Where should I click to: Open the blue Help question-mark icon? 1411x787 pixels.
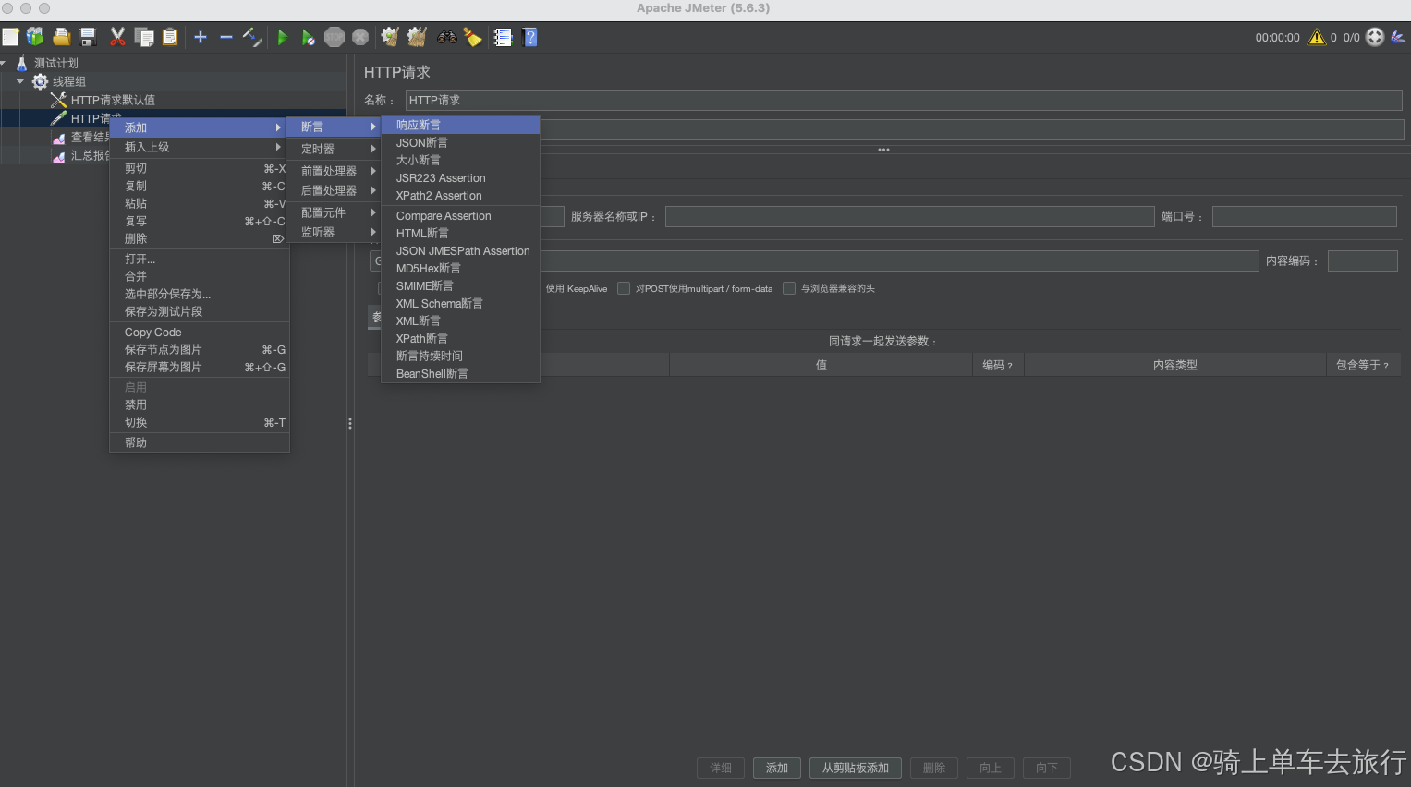(530, 37)
